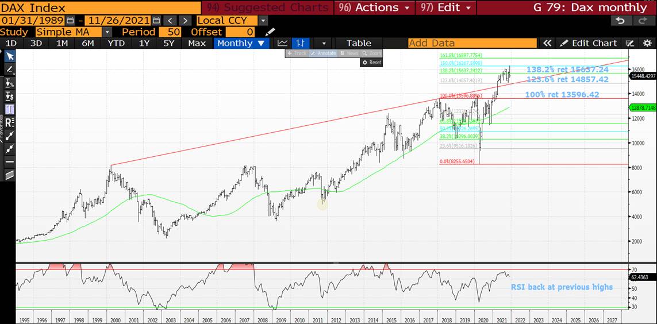Switch to bar chart type
The height and width of the screenshot is (324, 657).
point(299,43)
